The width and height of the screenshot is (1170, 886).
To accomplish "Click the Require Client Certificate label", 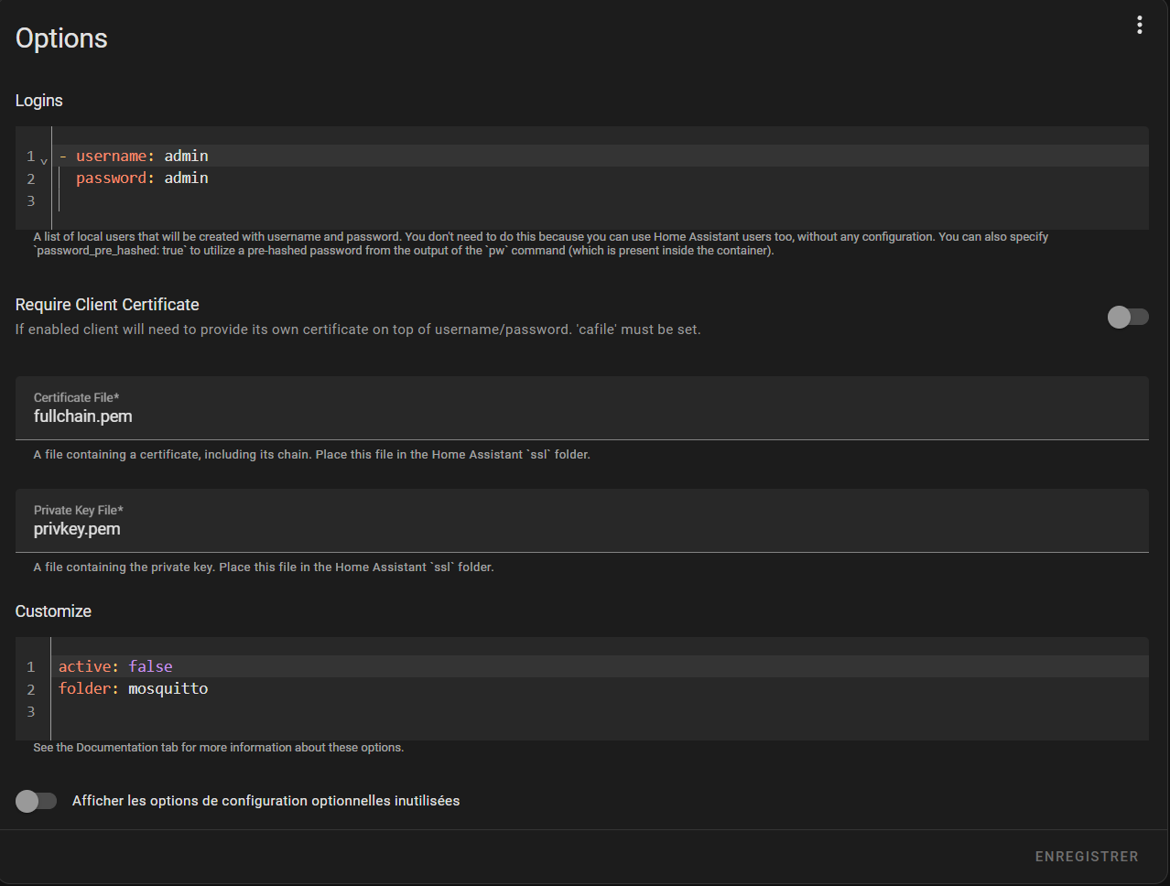I will coord(107,305).
